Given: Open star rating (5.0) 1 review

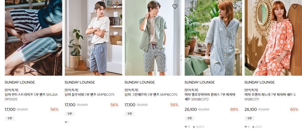Looking at the screenshot, I should pyautogui.click(x=257, y=127).
